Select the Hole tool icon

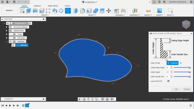click(x=42, y=11)
